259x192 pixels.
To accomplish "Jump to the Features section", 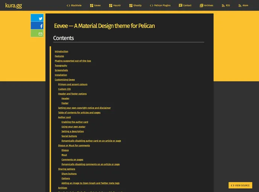I will point(59,56).
